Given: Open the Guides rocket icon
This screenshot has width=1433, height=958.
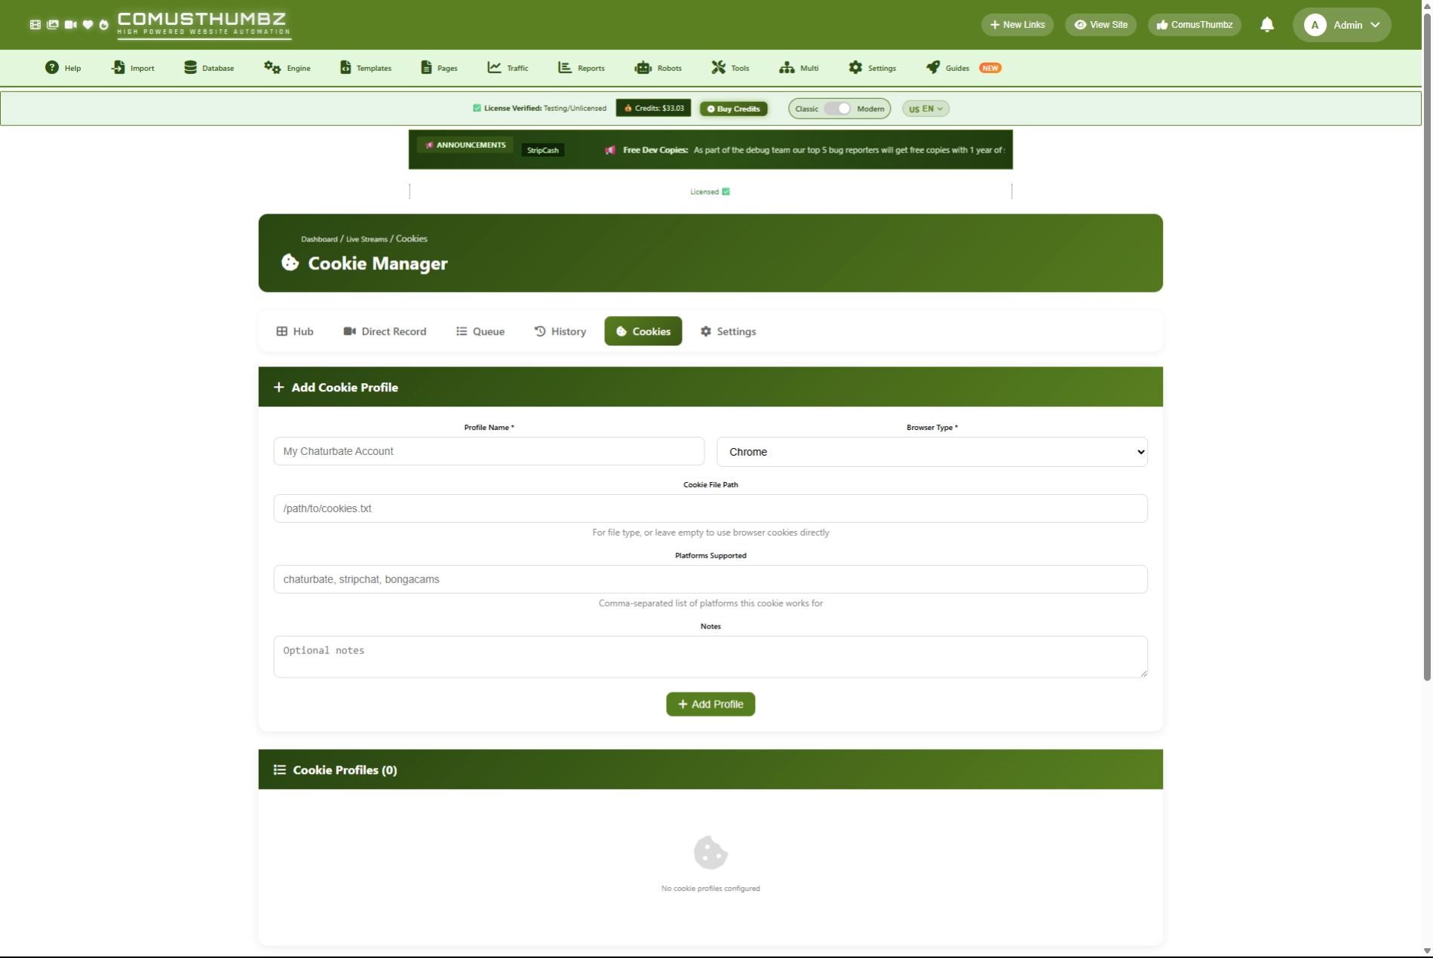Looking at the screenshot, I should point(933,68).
